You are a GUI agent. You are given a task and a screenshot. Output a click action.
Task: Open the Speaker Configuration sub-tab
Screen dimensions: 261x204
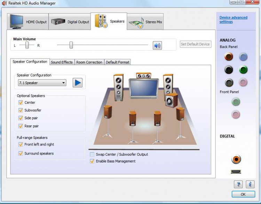30,62
